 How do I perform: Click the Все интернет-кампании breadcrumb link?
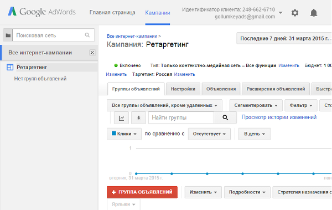[132, 36]
